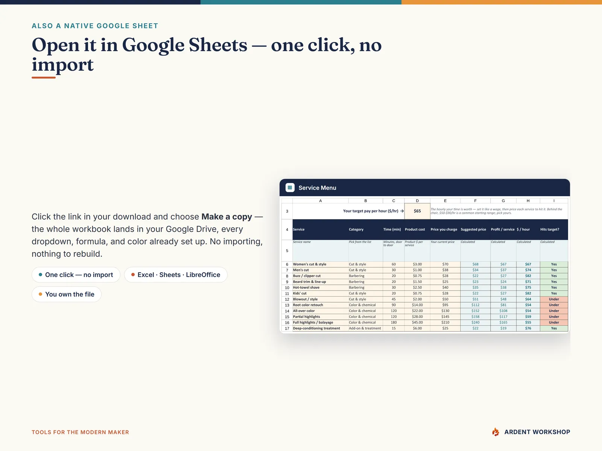Click the 'Root color retouch' service cell
Viewport: 602px width, 451px height.
[321, 305]
